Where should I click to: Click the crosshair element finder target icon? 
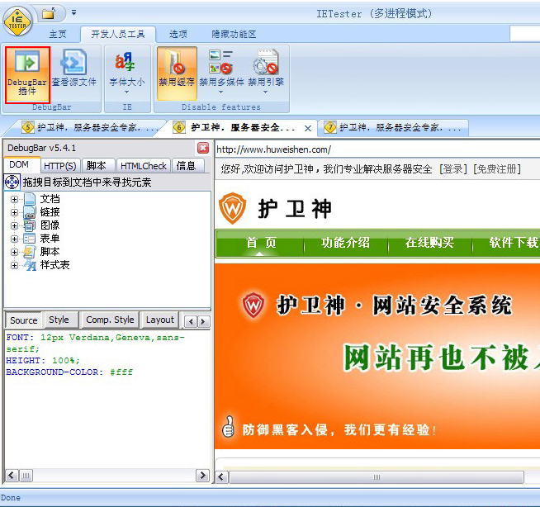pyautogui.click(x=12, y=182)
